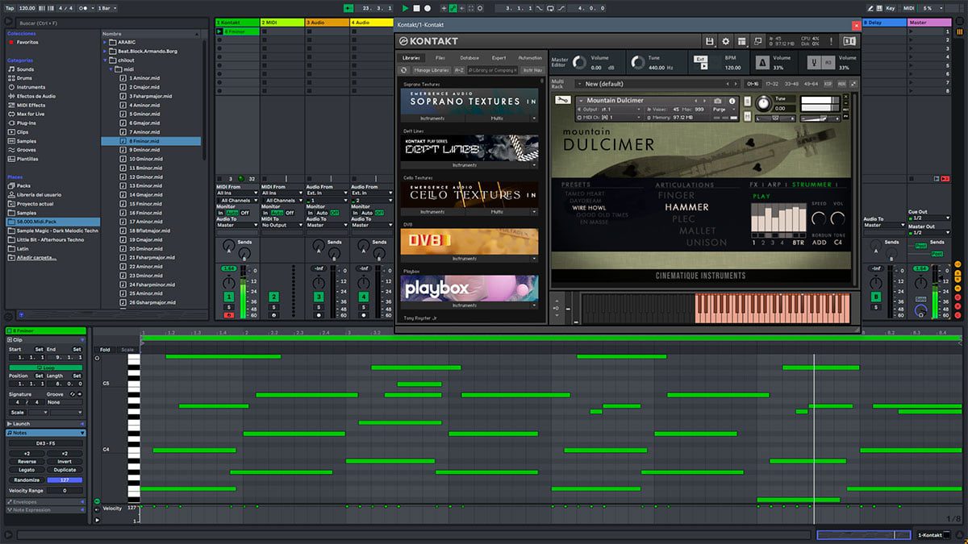Open track 2 MIDI To dropdown
Image resolution: width=968 pixels, height=544 pixels.
282,225
